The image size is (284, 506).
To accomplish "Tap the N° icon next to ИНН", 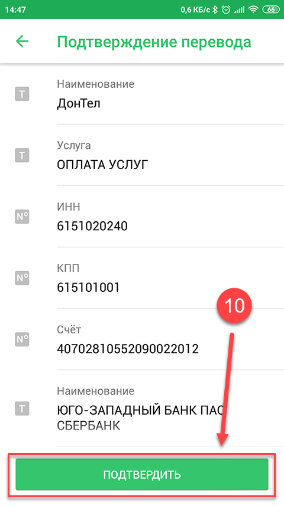I will pos(22,217).
